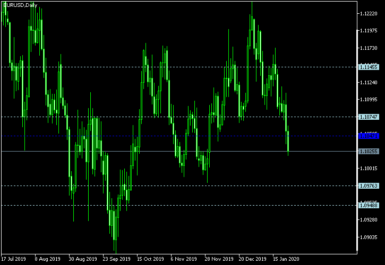
Task: Click the 8 Aug 2019 date label
Action: click(x=48, y=259)
